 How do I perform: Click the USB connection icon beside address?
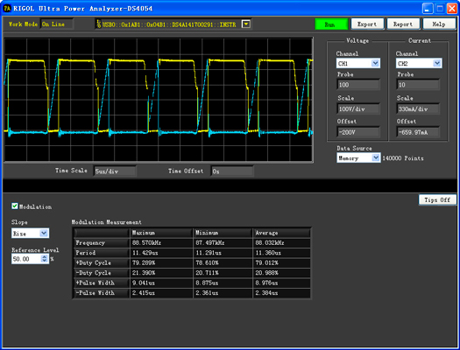pos(98,24)
